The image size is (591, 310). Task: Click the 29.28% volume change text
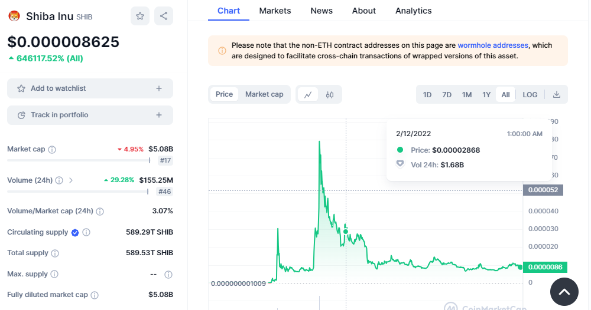click(x=119, y=180)
